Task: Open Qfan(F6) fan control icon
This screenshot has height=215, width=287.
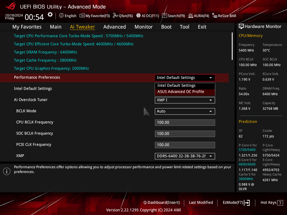Action: click(115, 16)
